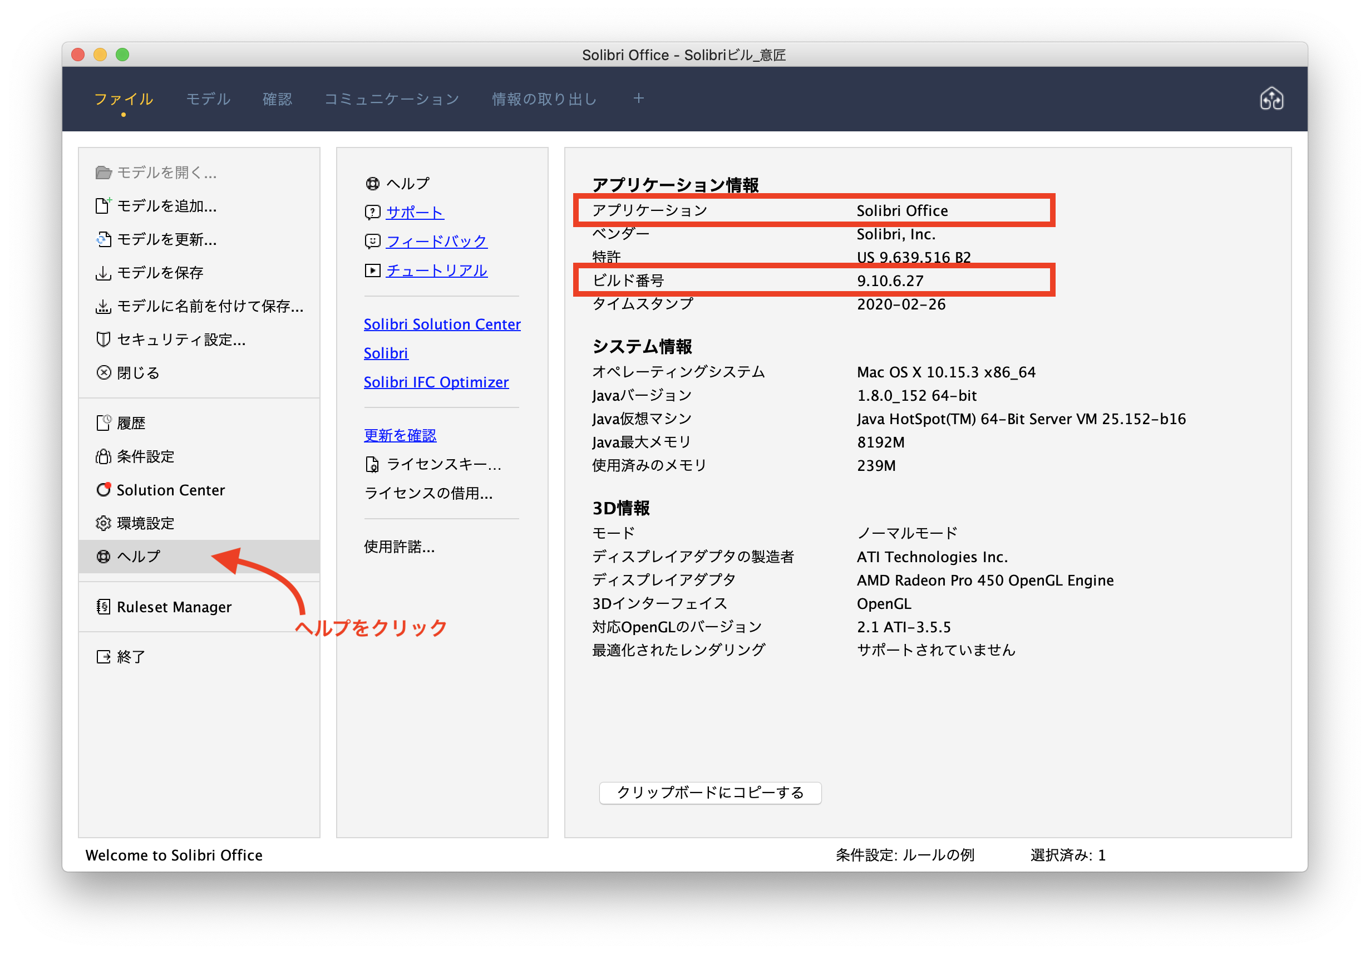1370x954 pixels.
Task: Click the セキュリティ設定 shield icon
Action: (104, 339)
